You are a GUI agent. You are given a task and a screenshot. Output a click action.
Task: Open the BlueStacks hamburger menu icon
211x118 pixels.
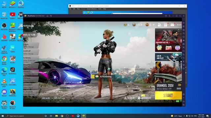pyautogui.click(x=169, y=16)
